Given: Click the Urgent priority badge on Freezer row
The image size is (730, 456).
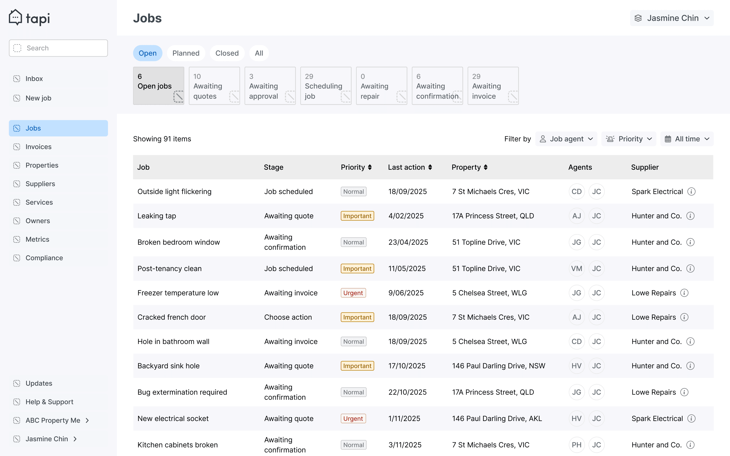Looking at the screenshot, I should [353, 293].
